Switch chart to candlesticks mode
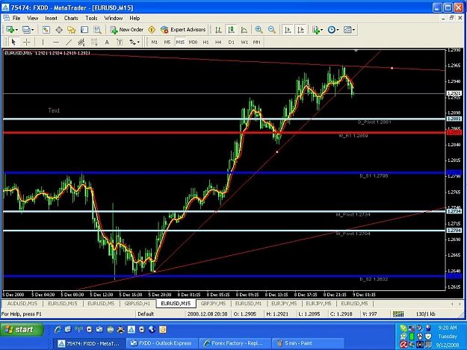 pos(231,30)
